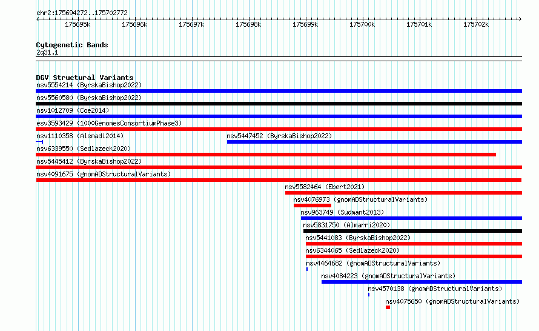This screenshot has height=331, width=539.
Task: Select the blue bar under nsv4084223
Action: click(x=422, y=282)
